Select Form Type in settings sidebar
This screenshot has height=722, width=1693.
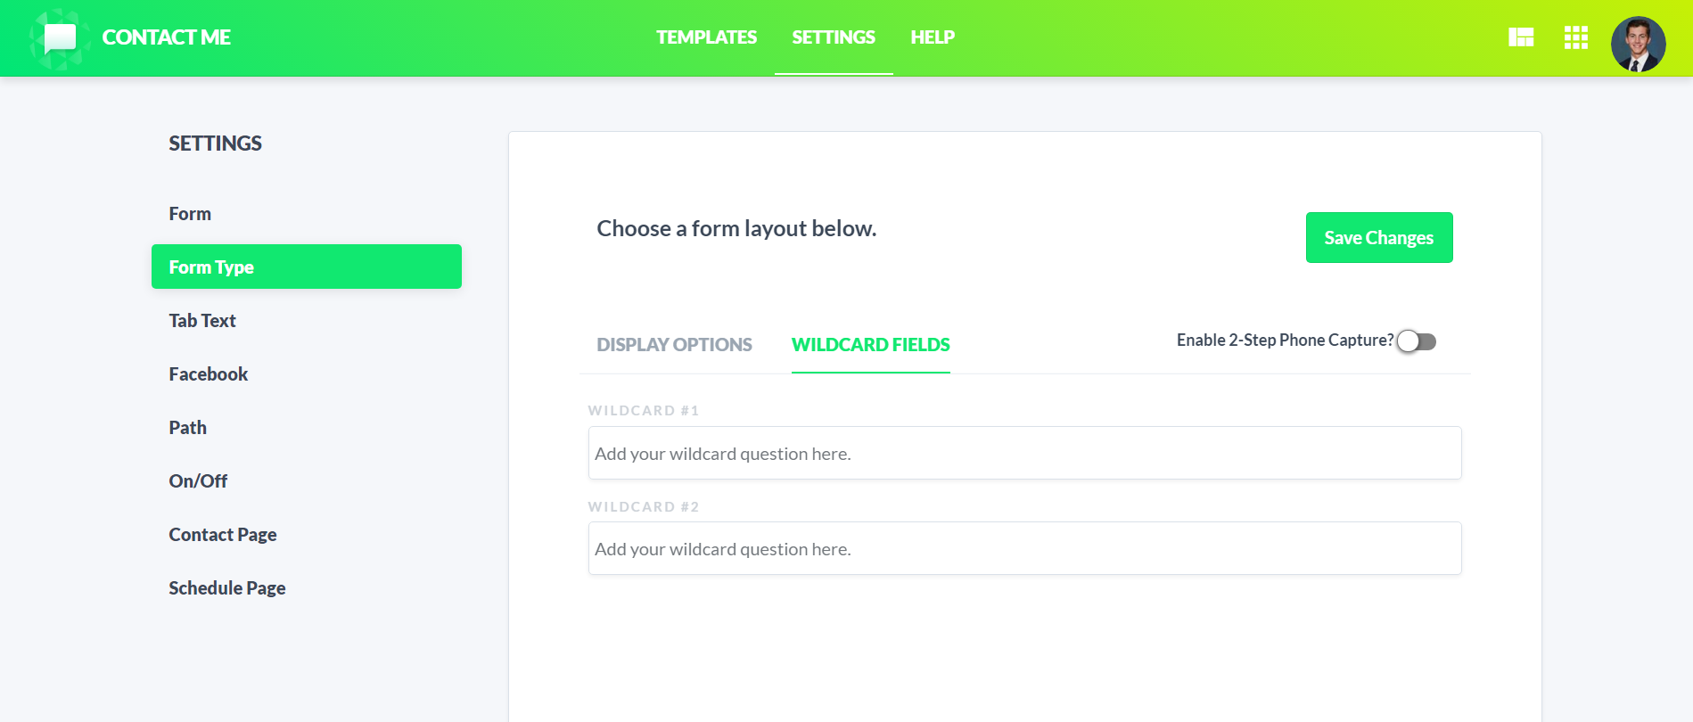(x=307, y=267)
